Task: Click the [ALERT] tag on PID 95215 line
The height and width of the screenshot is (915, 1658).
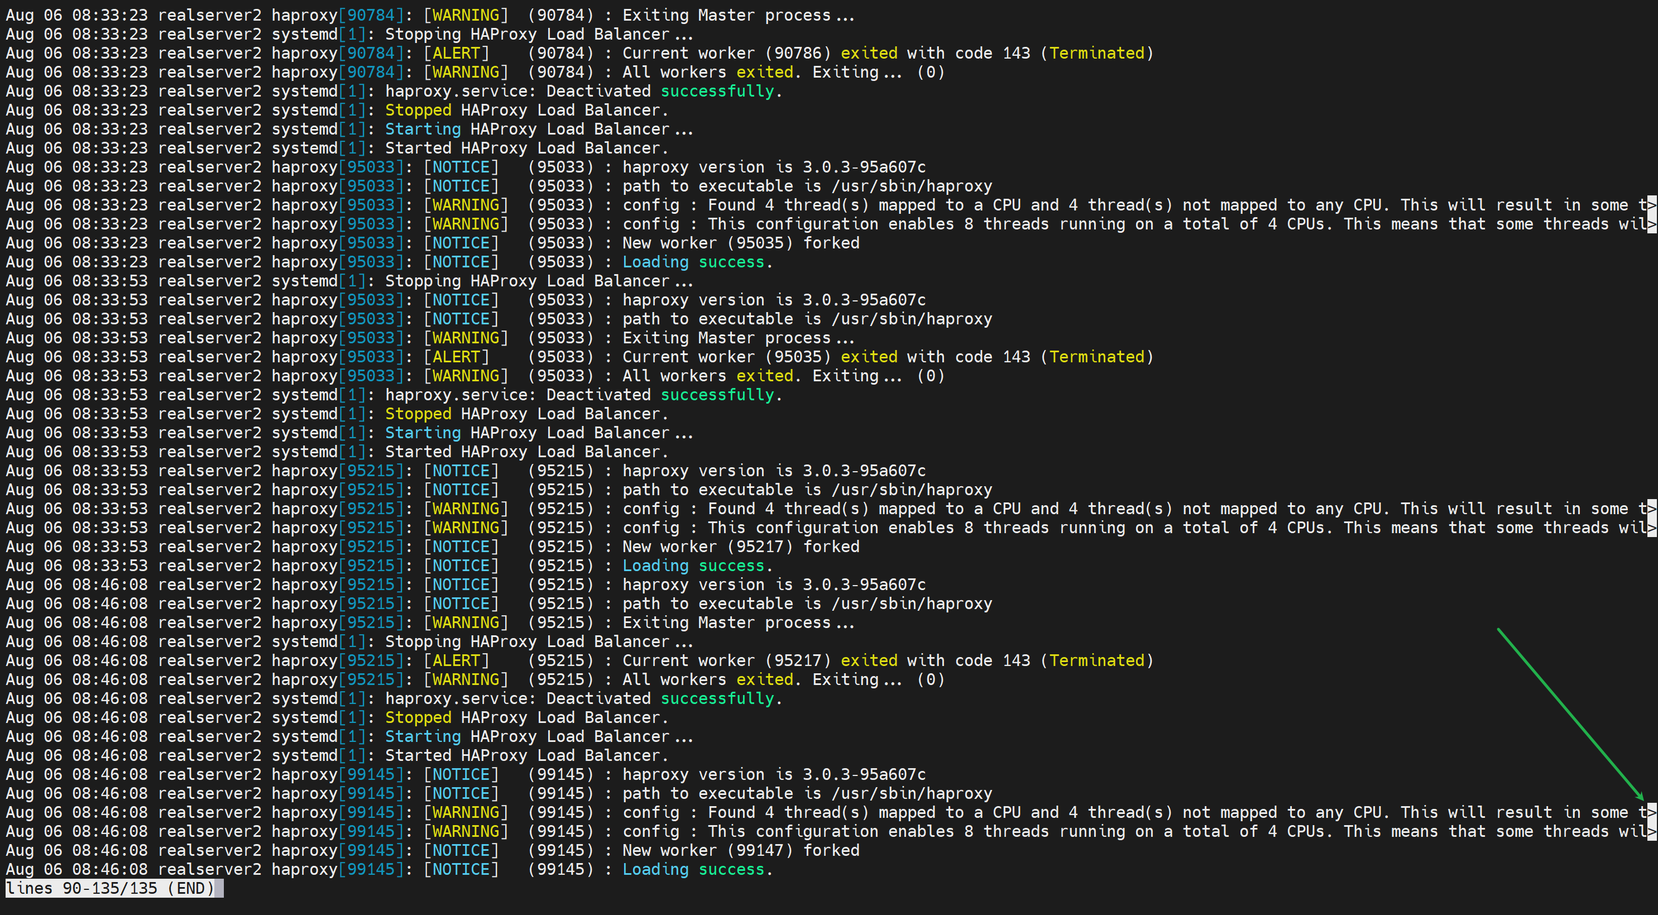Action: coord(456,661)
